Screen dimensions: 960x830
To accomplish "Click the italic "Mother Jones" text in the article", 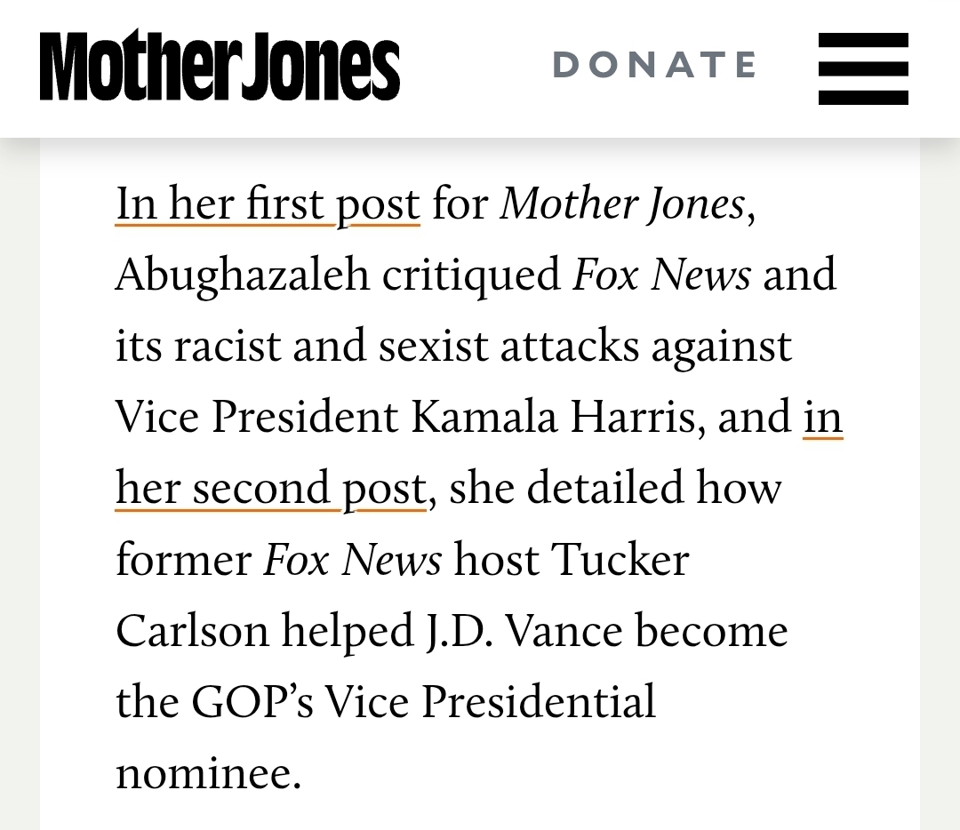I will (622, 204).
